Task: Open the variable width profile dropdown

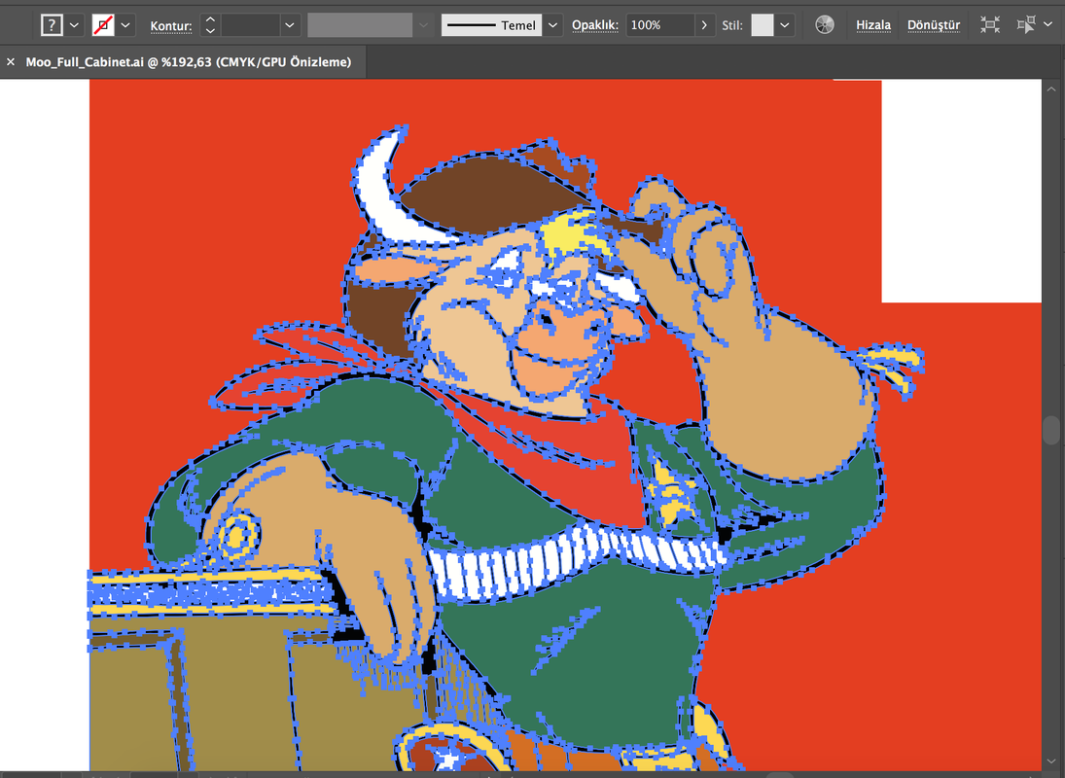Action: click(424, 25)
